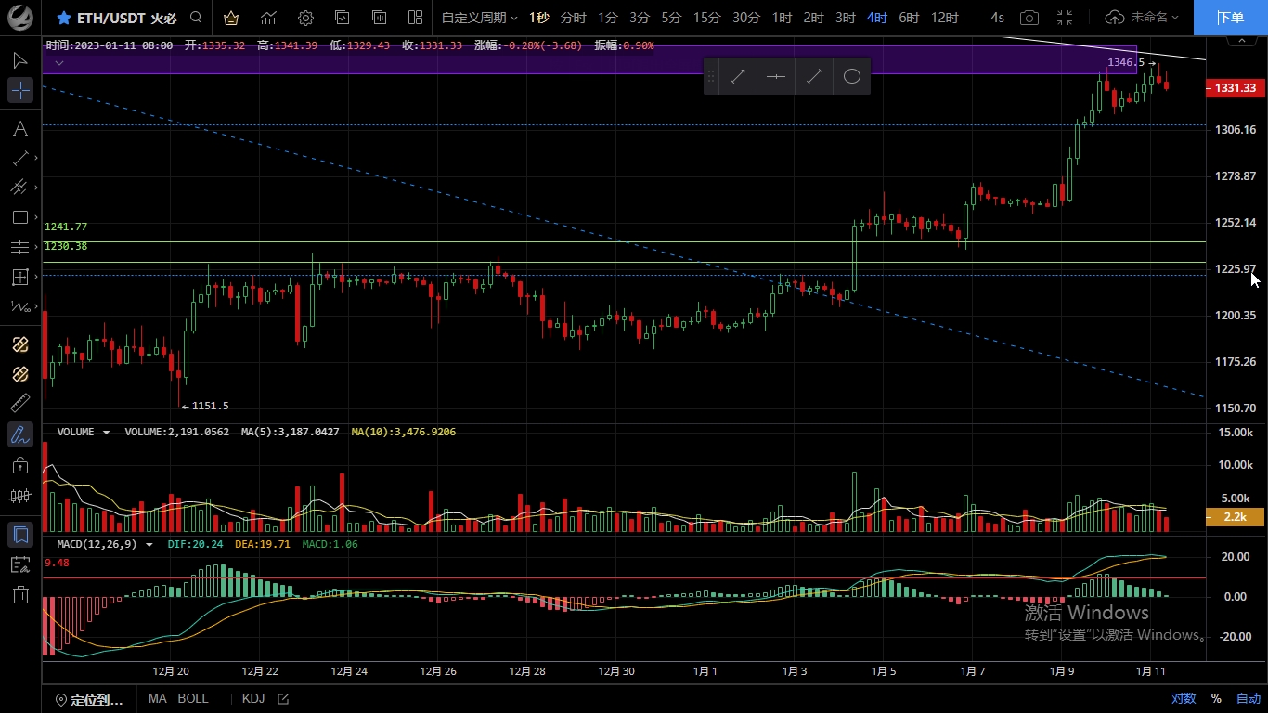Click the red 1331.33 current price label

(1235, 88)
